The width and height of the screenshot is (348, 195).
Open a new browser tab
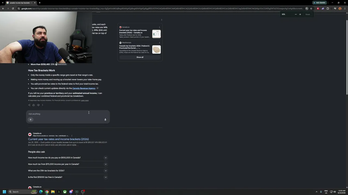coord(39,3)
